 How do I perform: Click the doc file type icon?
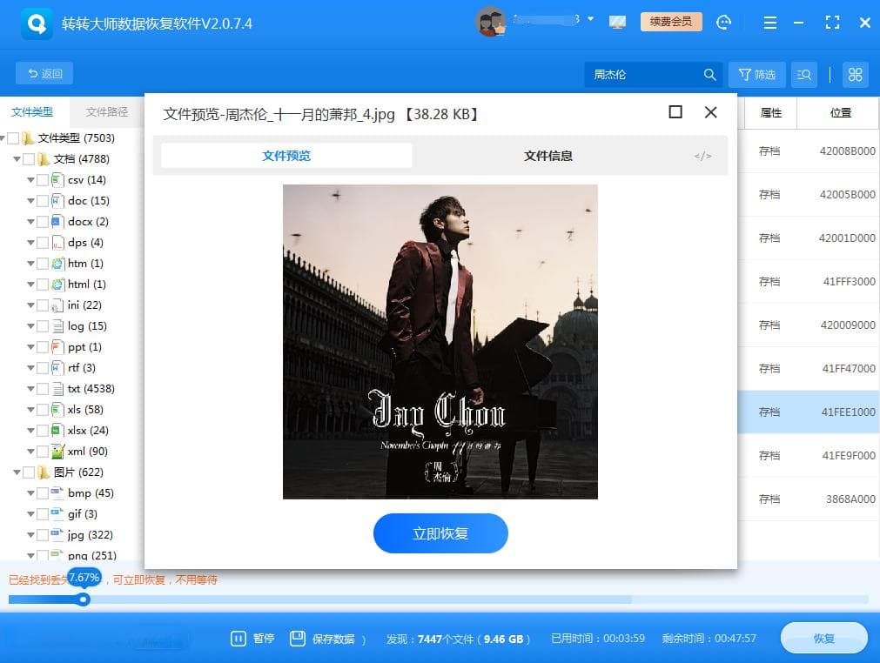pyautogui.click(x=57, y=201)
